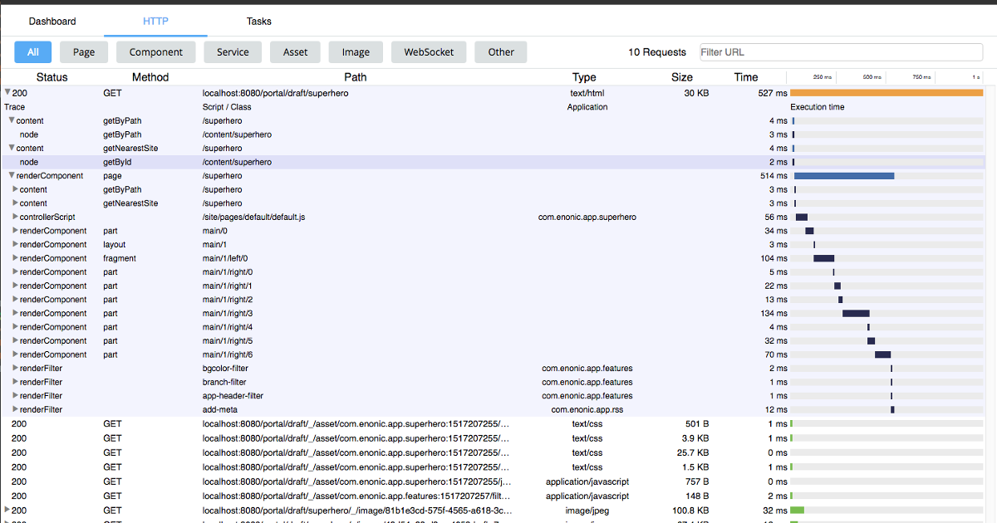Expand the 200 GET image/jpeg request

(7, 510)
